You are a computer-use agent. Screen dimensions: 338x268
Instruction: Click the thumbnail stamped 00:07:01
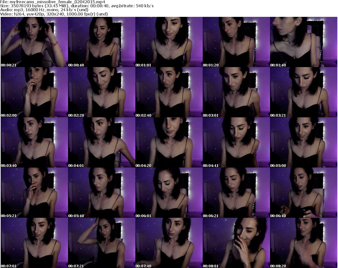tap(34, 243)
